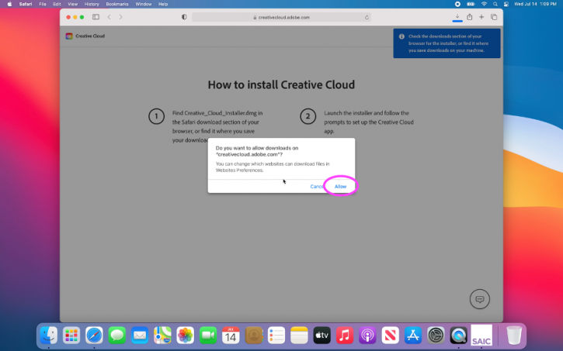This screenshot has width=563, height=351.
Task: Open the Share button in Safari toolbar
Action: pos(469,17)
